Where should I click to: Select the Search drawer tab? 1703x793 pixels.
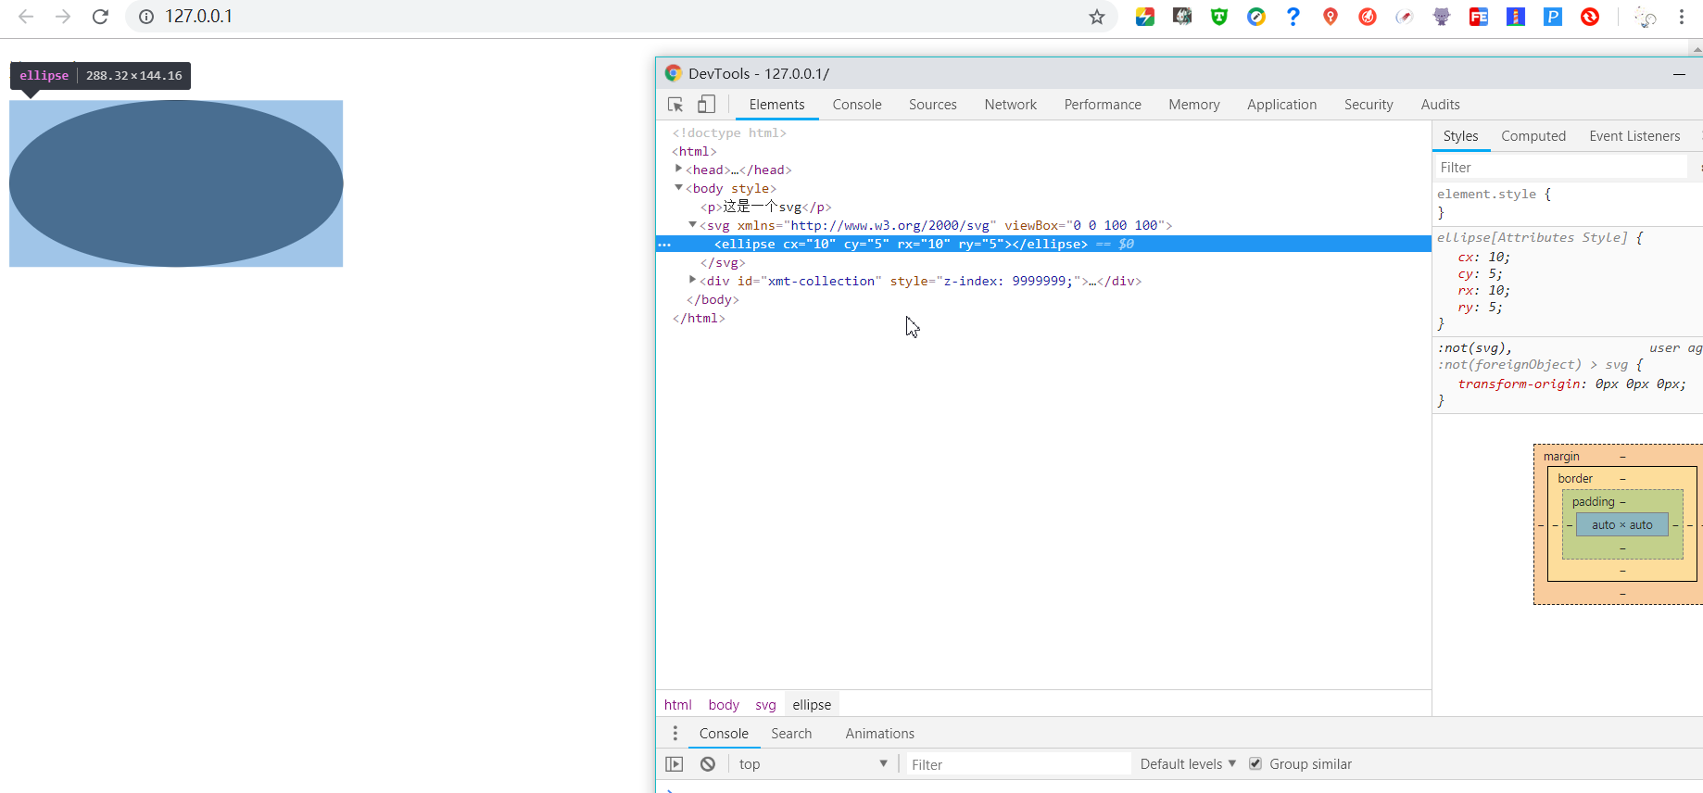click(791, 734)
